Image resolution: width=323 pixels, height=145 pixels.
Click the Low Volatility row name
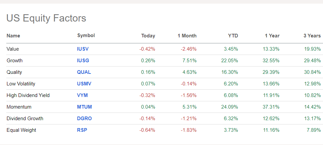(21, 84)
